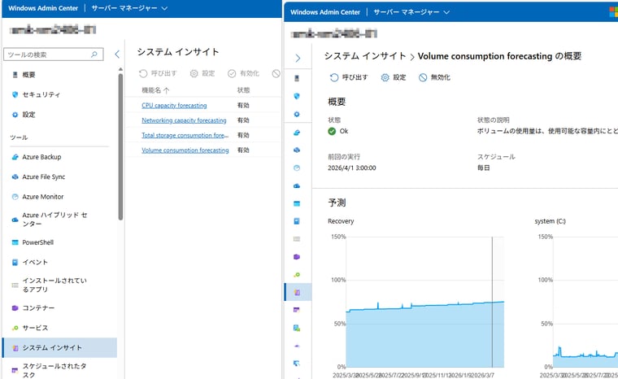This screenshot has width=618, height=379.
Task: Click システム インサイト breadcrumb in right window
Action: pos(365,56)
